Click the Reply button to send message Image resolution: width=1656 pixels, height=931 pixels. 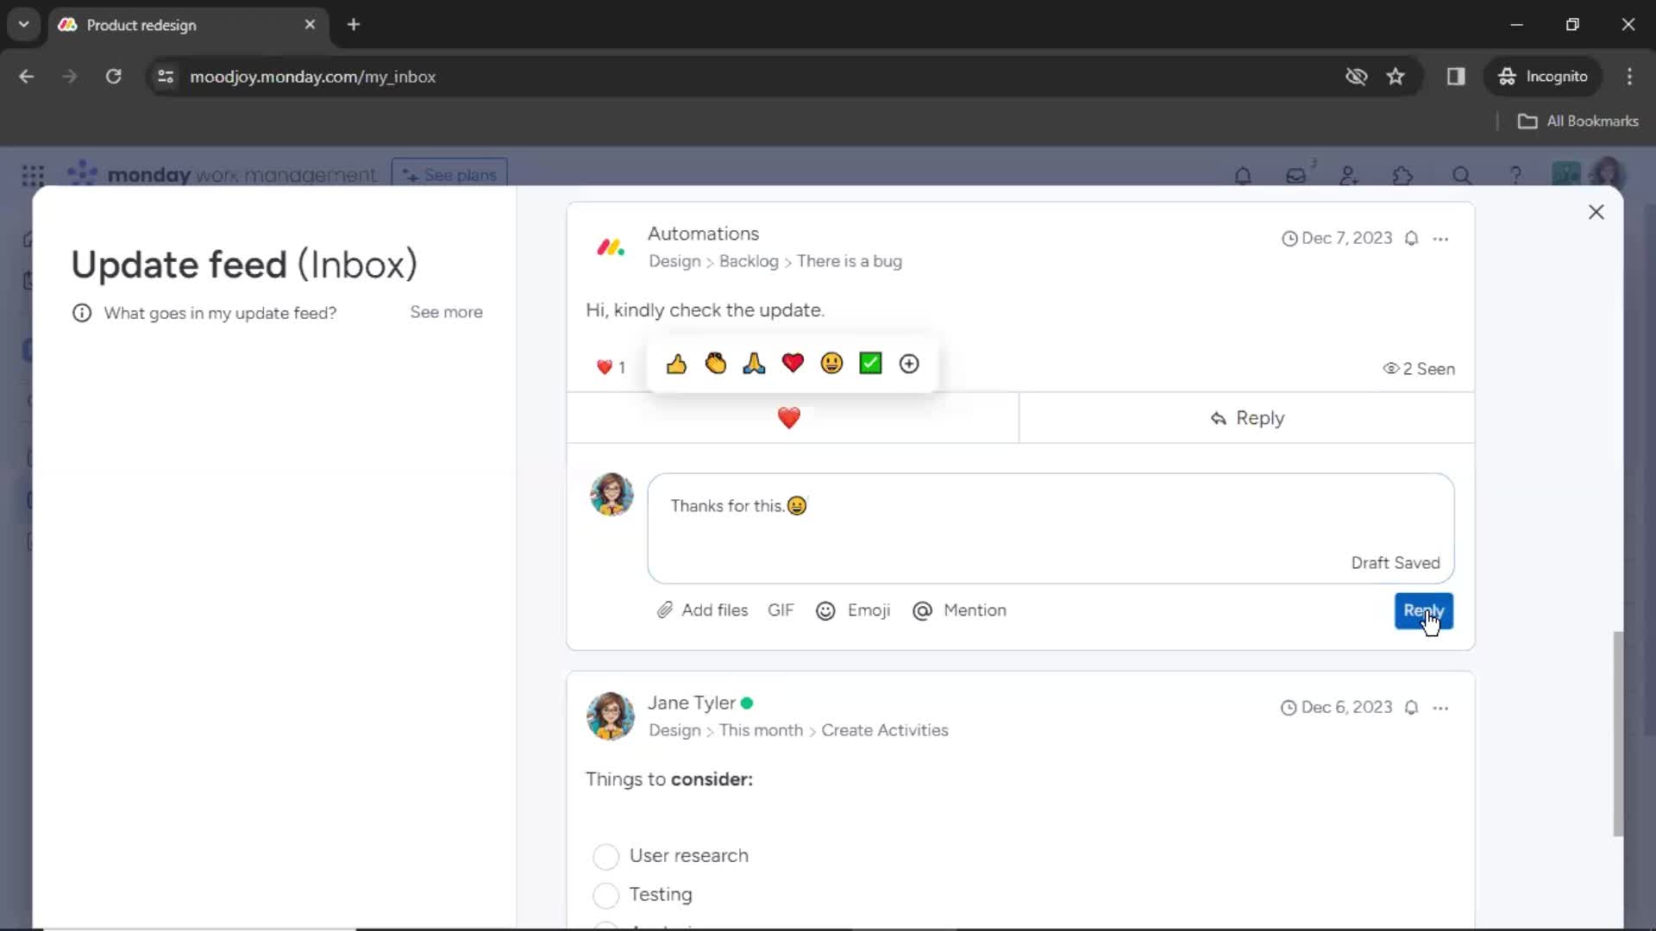(1424, 610)
